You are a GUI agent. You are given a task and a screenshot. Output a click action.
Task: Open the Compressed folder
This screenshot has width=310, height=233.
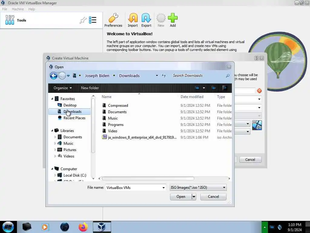[x=118, y=106]
